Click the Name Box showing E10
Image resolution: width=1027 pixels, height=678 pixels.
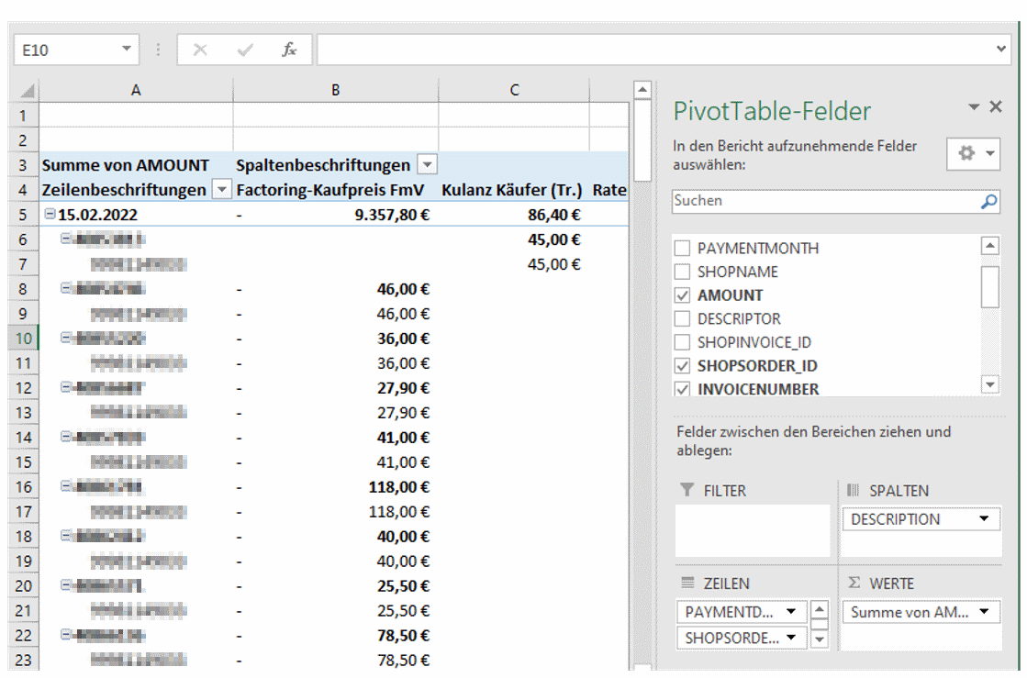pyautogui.click(x=64, y=50)
